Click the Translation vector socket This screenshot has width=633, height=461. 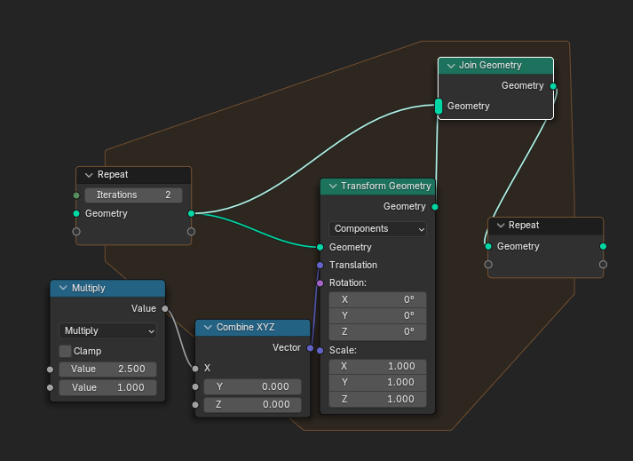(320, 265)
